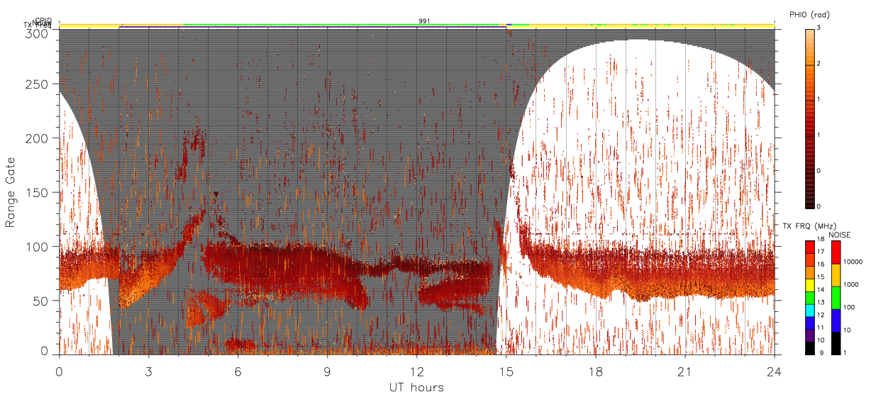The width and height of the screenshot is (871, 402).
Task: Click the x-axis tick label 6
Action: pos(238,371)
